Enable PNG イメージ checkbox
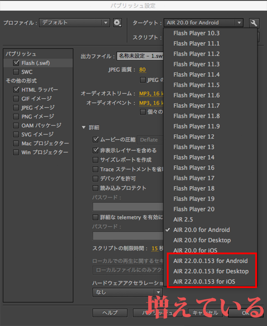 [x=16, y=116]
